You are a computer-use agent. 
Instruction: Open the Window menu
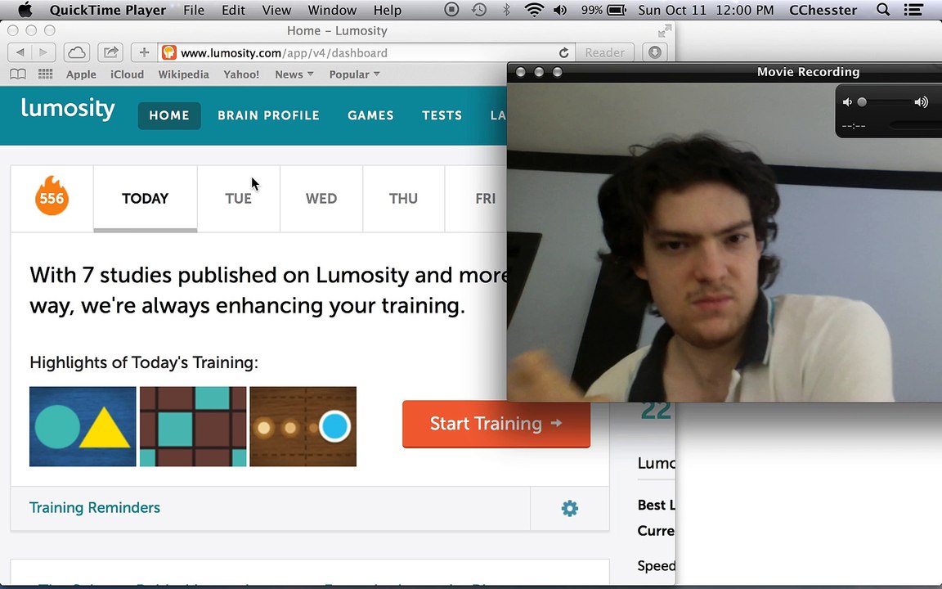pyautogui.click(x=332, y=10)
